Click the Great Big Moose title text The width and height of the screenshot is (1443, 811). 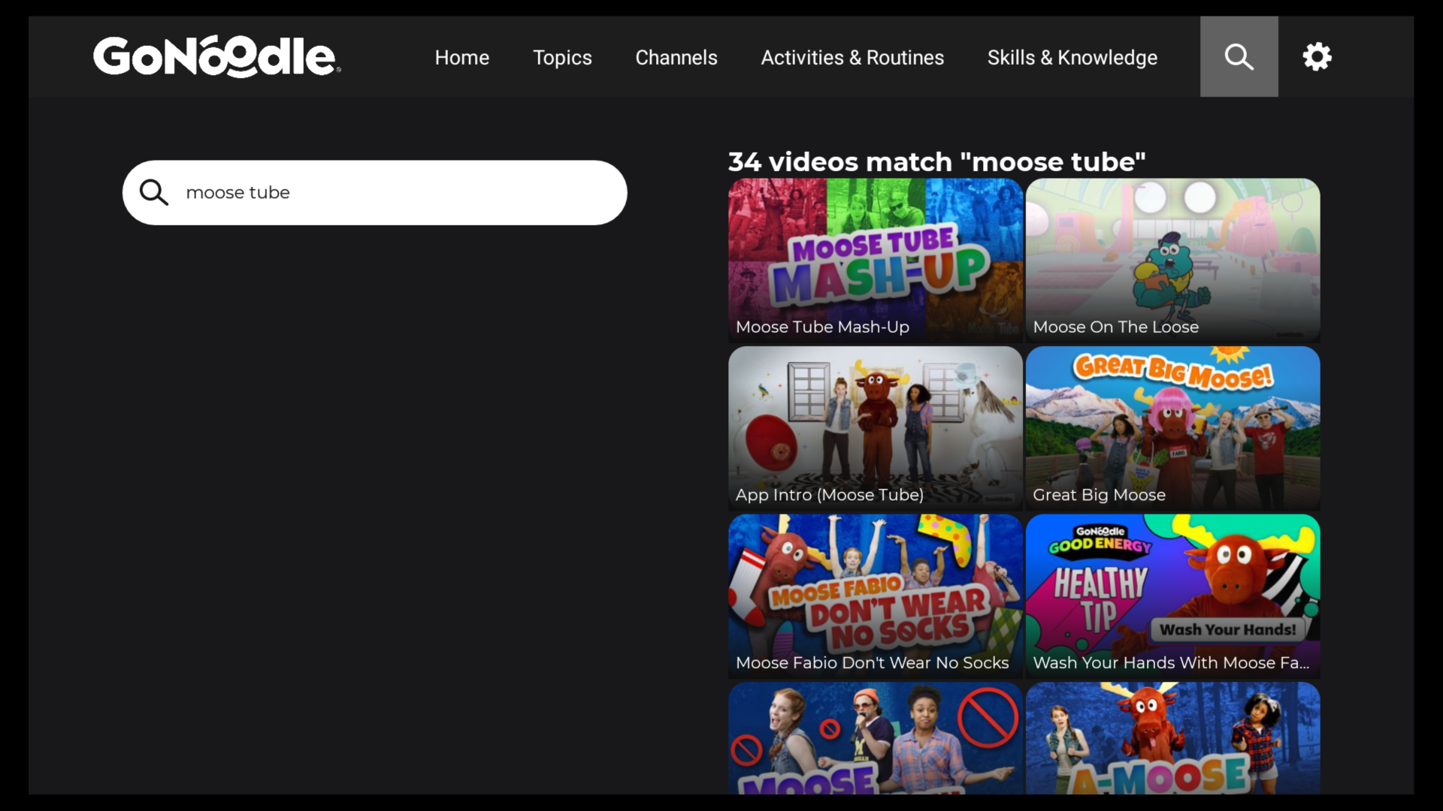(x=1100, y=495)
